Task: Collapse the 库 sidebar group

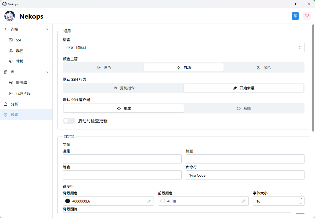Action: coord(47,72)
